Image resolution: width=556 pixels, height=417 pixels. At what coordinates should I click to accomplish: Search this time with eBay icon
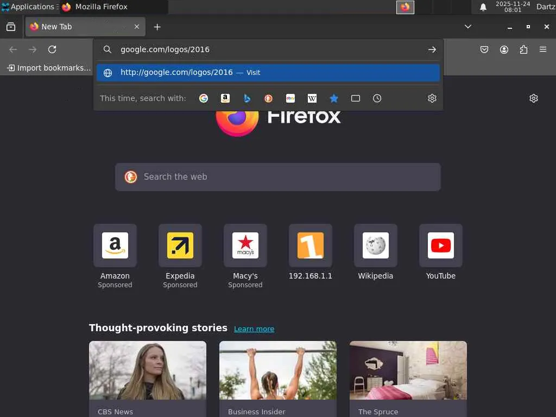290,98
